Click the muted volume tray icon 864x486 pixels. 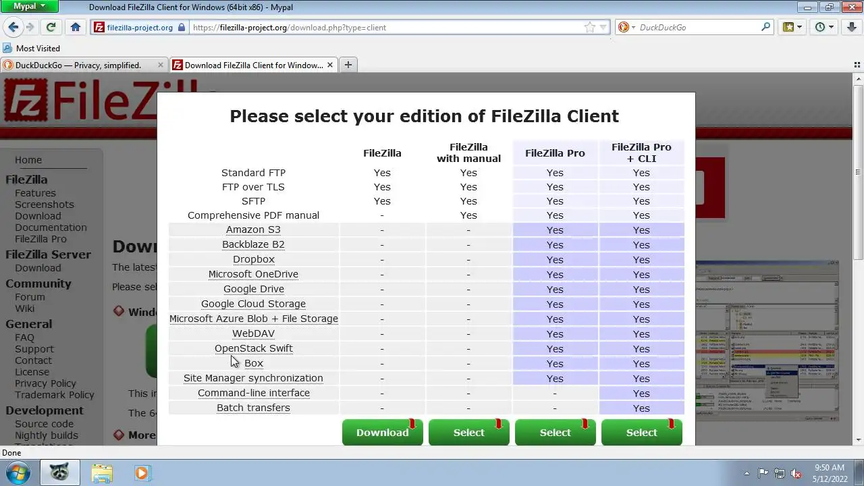796,473
